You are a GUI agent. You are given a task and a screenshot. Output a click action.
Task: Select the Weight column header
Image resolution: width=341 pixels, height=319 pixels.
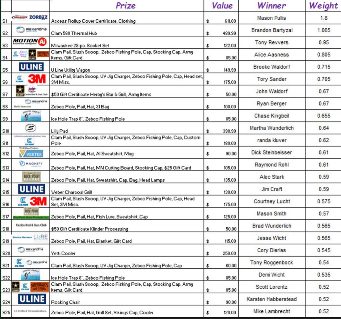click(x=323, y=6)
